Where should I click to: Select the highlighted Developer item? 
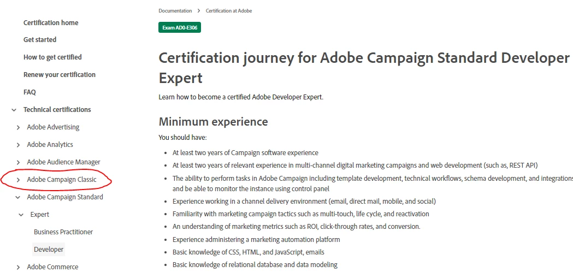pyautogui.click(x=49, y=249)
